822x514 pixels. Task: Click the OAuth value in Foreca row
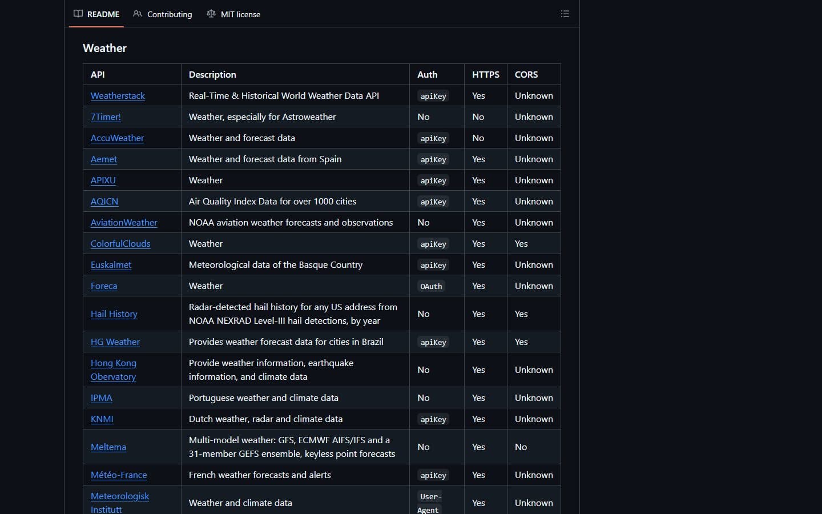[x=431, y=287]
